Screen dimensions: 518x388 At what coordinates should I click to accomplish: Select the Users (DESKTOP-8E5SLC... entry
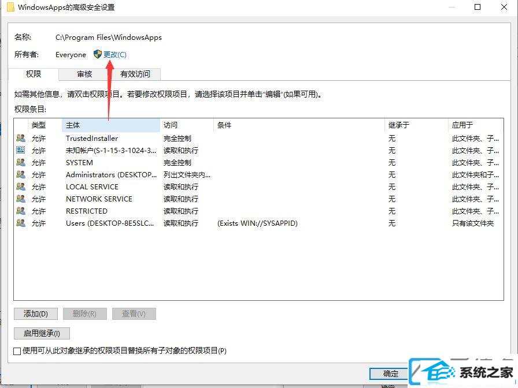pos(258,223)
